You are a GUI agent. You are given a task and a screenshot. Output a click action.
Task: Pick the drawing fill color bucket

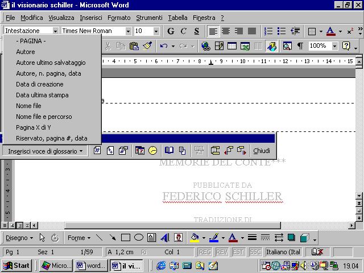pos(195,238)
